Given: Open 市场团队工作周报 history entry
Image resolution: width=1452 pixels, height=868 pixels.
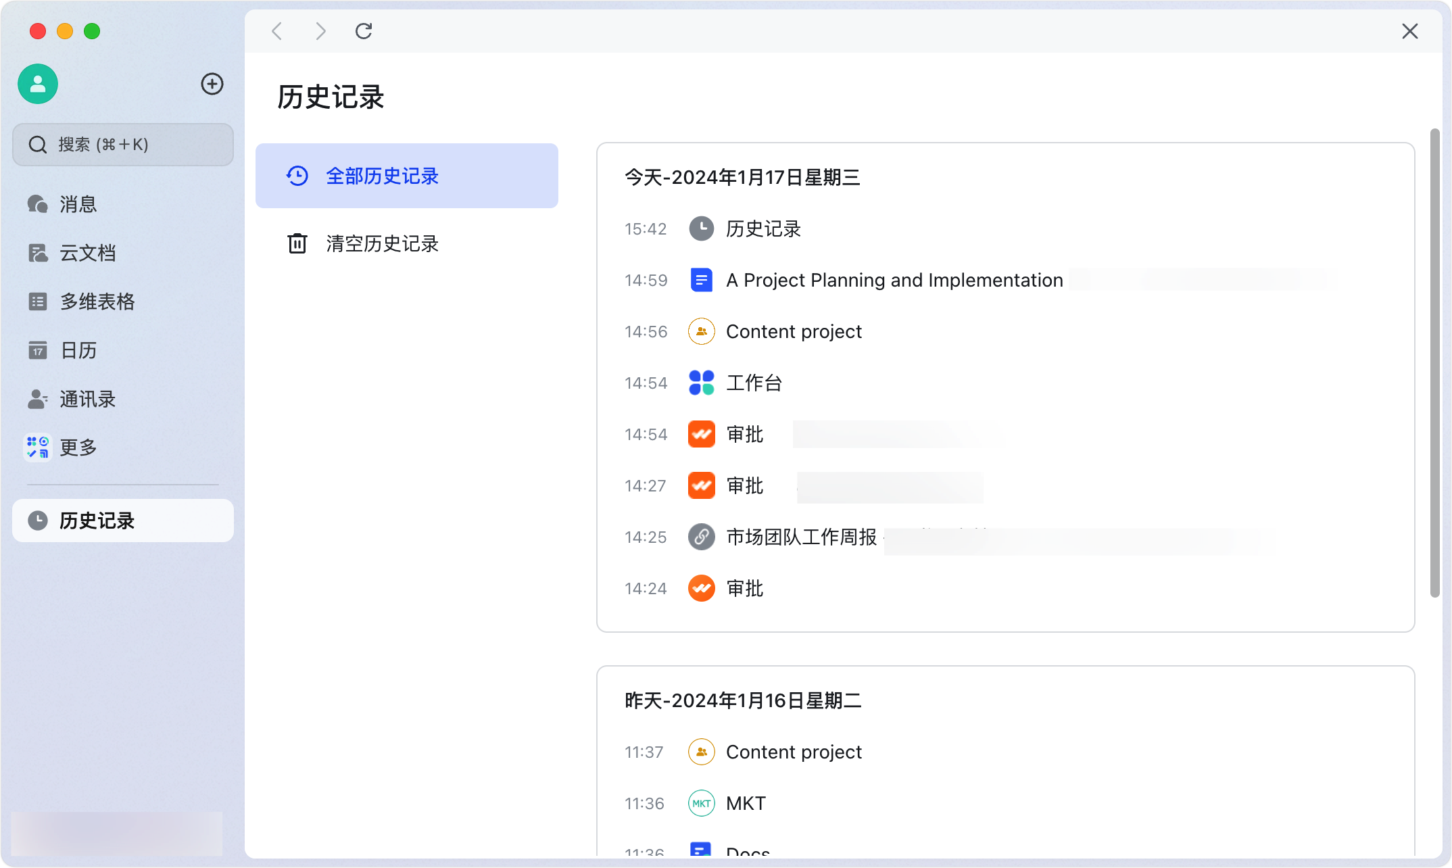Looking at the screenshot, I should click(x=801, y=537).
